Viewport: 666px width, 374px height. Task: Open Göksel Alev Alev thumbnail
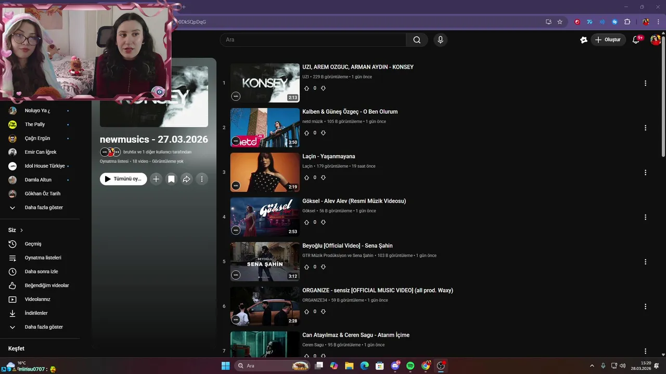pyautogui.click(x=265, y=217)
